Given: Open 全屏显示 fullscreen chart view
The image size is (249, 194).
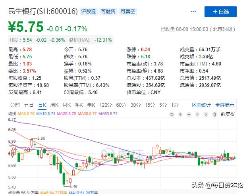Looking at the screenshot, I should tap(225, 105).
